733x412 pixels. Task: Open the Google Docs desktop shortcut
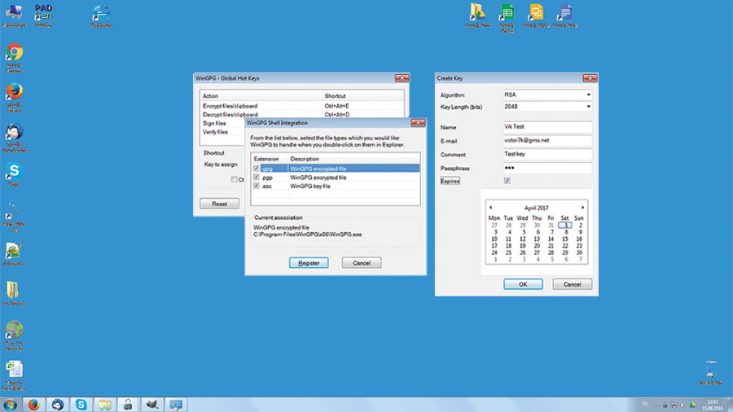coord(565,15)
